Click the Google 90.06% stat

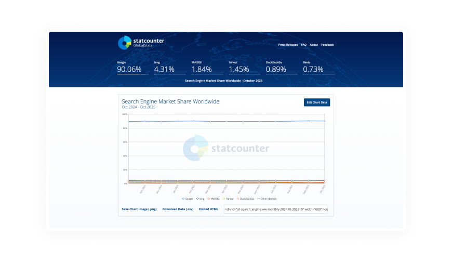click(x=132, y=67)
